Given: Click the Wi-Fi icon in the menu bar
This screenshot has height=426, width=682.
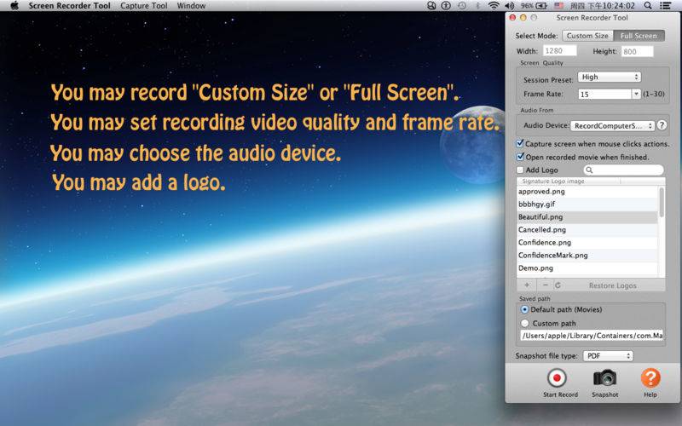Looking at the screenshot, I should (x=494, y=5).
